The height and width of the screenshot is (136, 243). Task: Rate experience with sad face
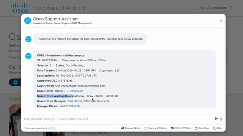tap(55, 128)
